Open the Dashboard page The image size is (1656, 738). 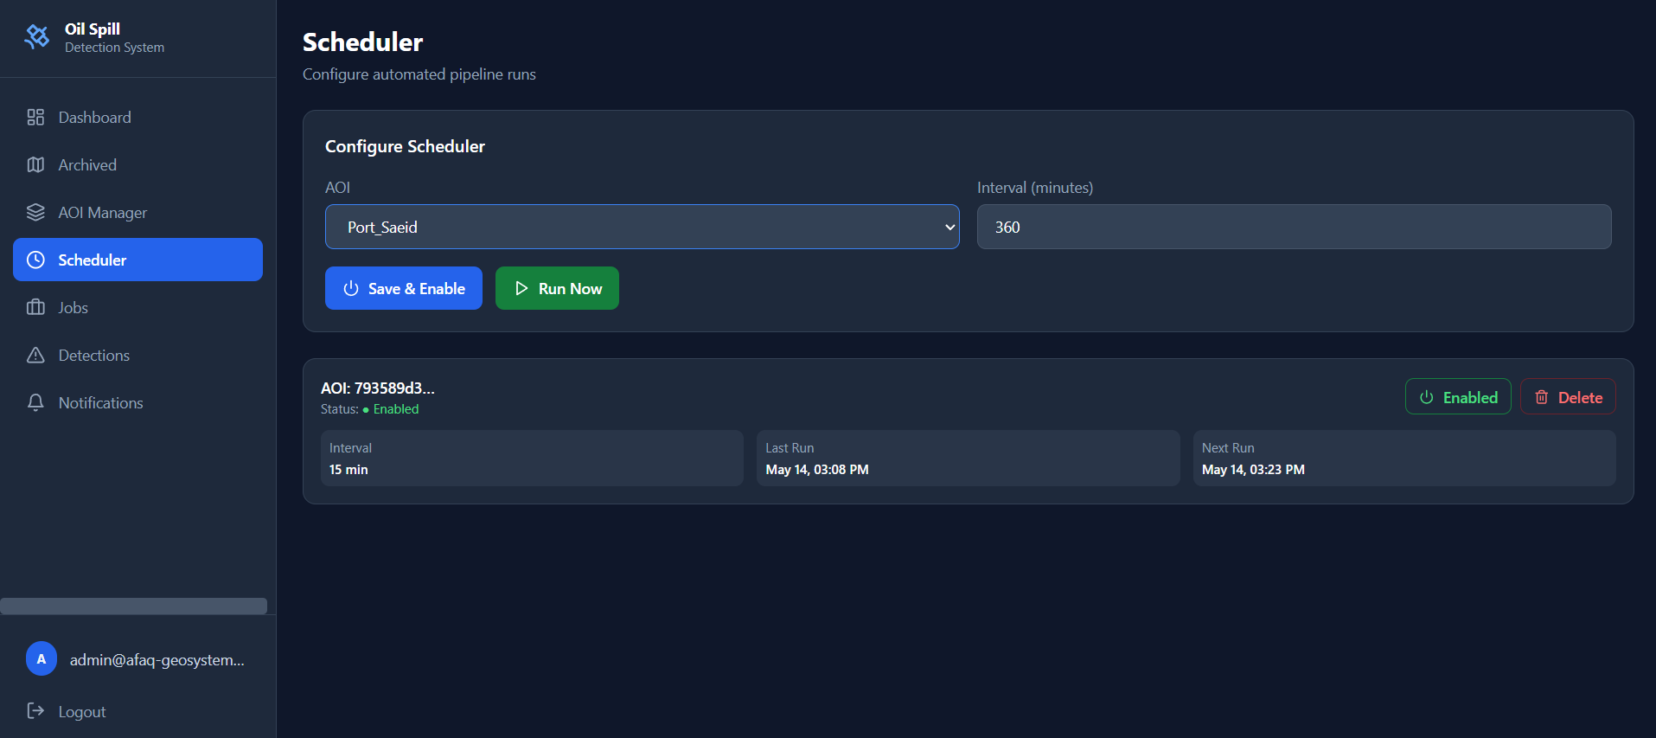[x=137, y=117]
